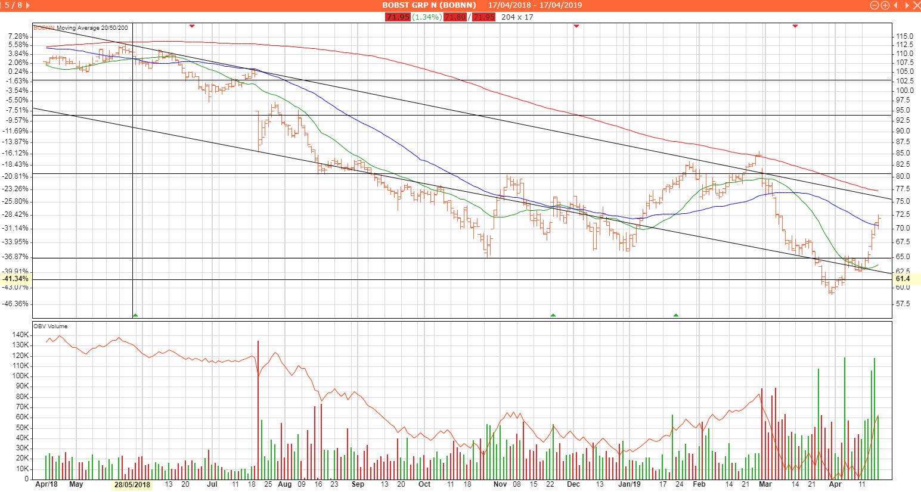Click the highlighted 28/05/2018 date marker
Image resolution: width=921 pixels, height=492 pixels.
pos(133,485)
